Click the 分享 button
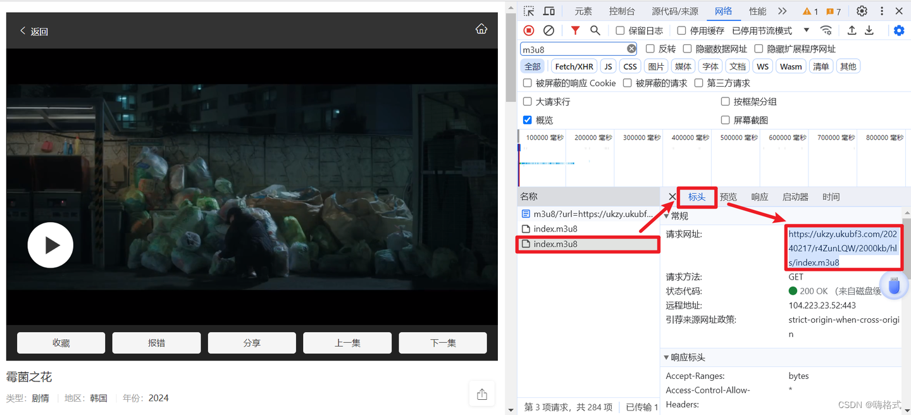 pos(252,343)
